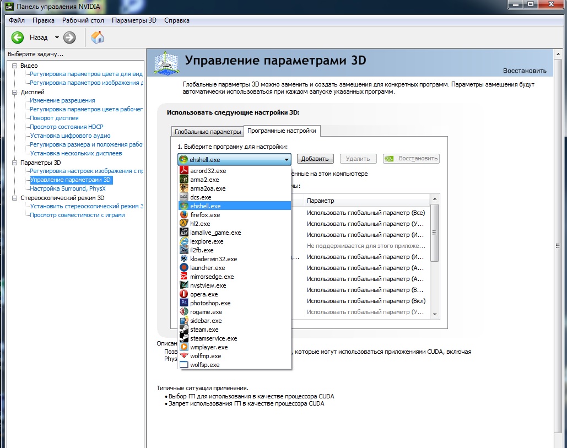The image size is (567, 448).
Task: Select acrord32.exe icon in program list
Action: pos(184,171)
